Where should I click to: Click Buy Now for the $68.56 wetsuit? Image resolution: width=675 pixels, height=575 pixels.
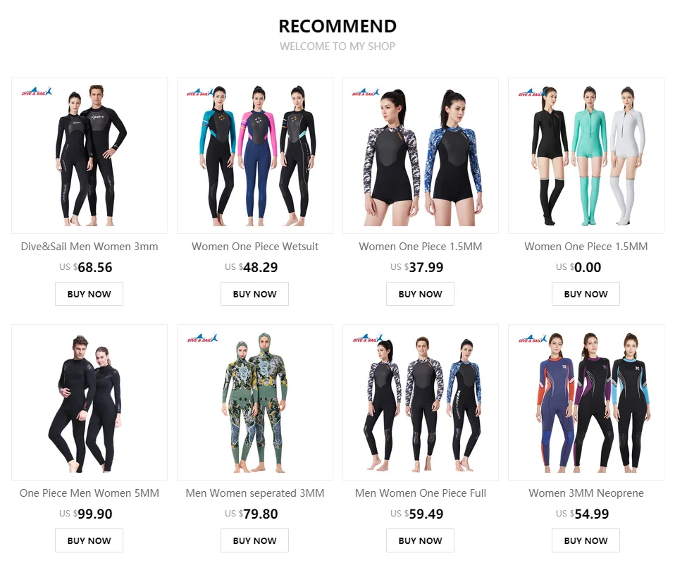(89, 294)
